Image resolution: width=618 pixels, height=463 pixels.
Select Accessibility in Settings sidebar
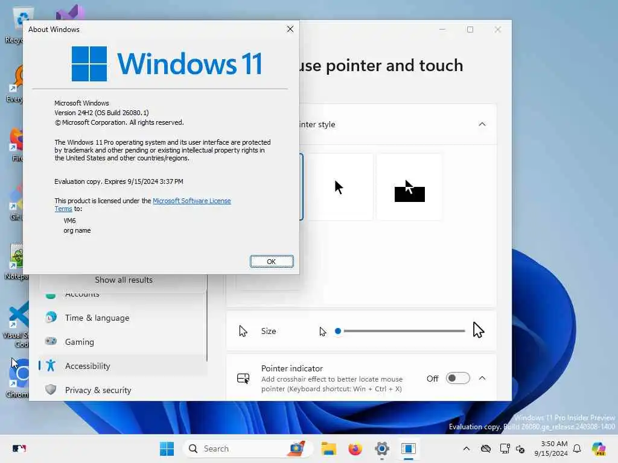123,366
